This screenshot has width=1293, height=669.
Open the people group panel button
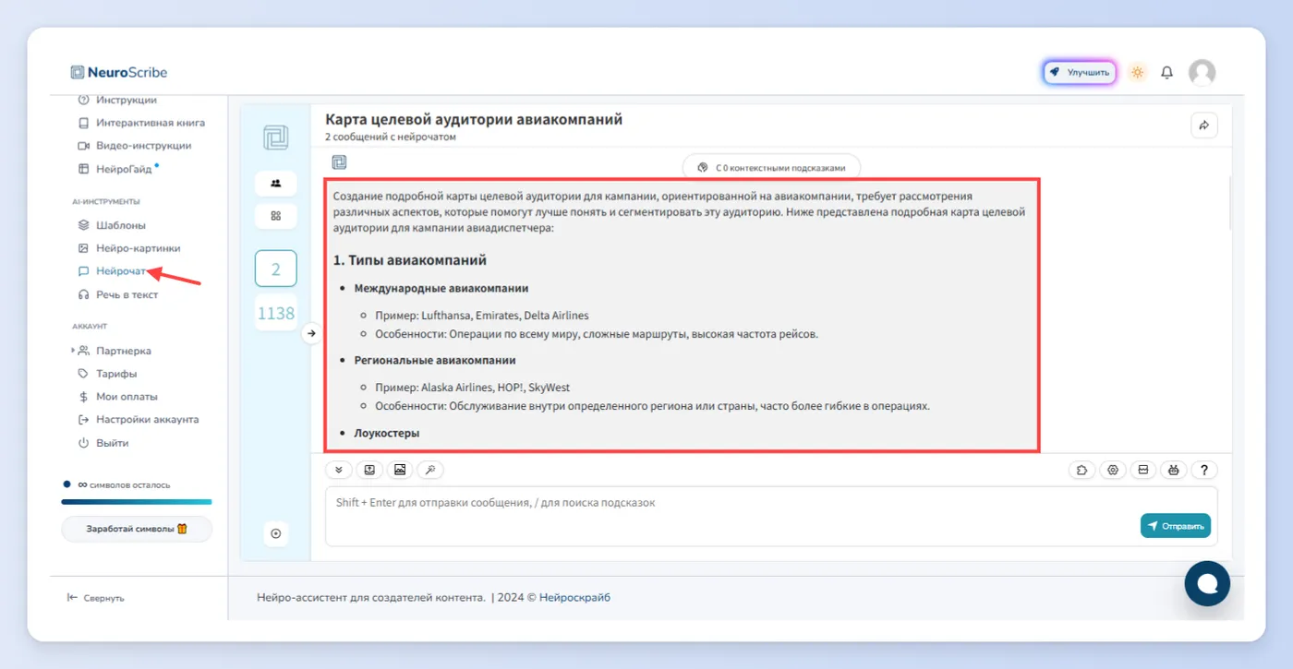275,183
